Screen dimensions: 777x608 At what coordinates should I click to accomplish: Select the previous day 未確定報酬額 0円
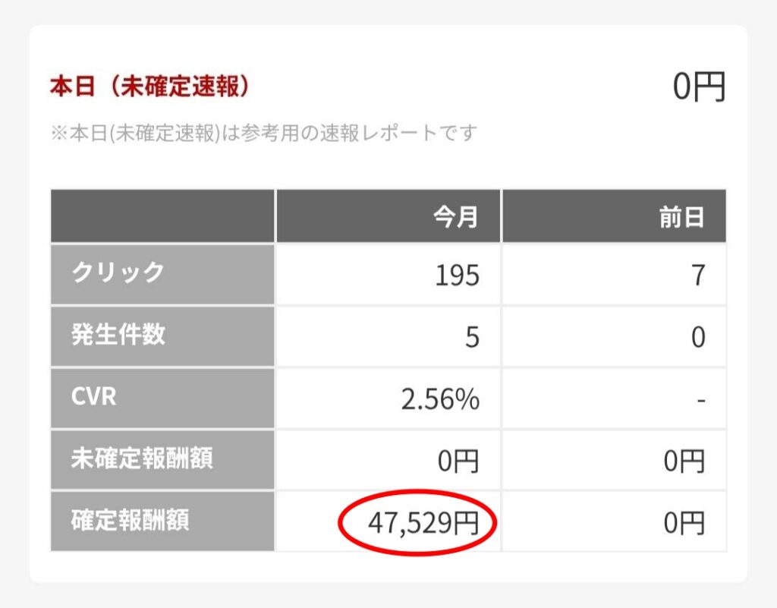tap(684, 461)
